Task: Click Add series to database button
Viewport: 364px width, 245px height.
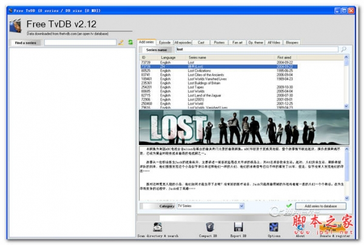Action: click(x=320, y=206)
